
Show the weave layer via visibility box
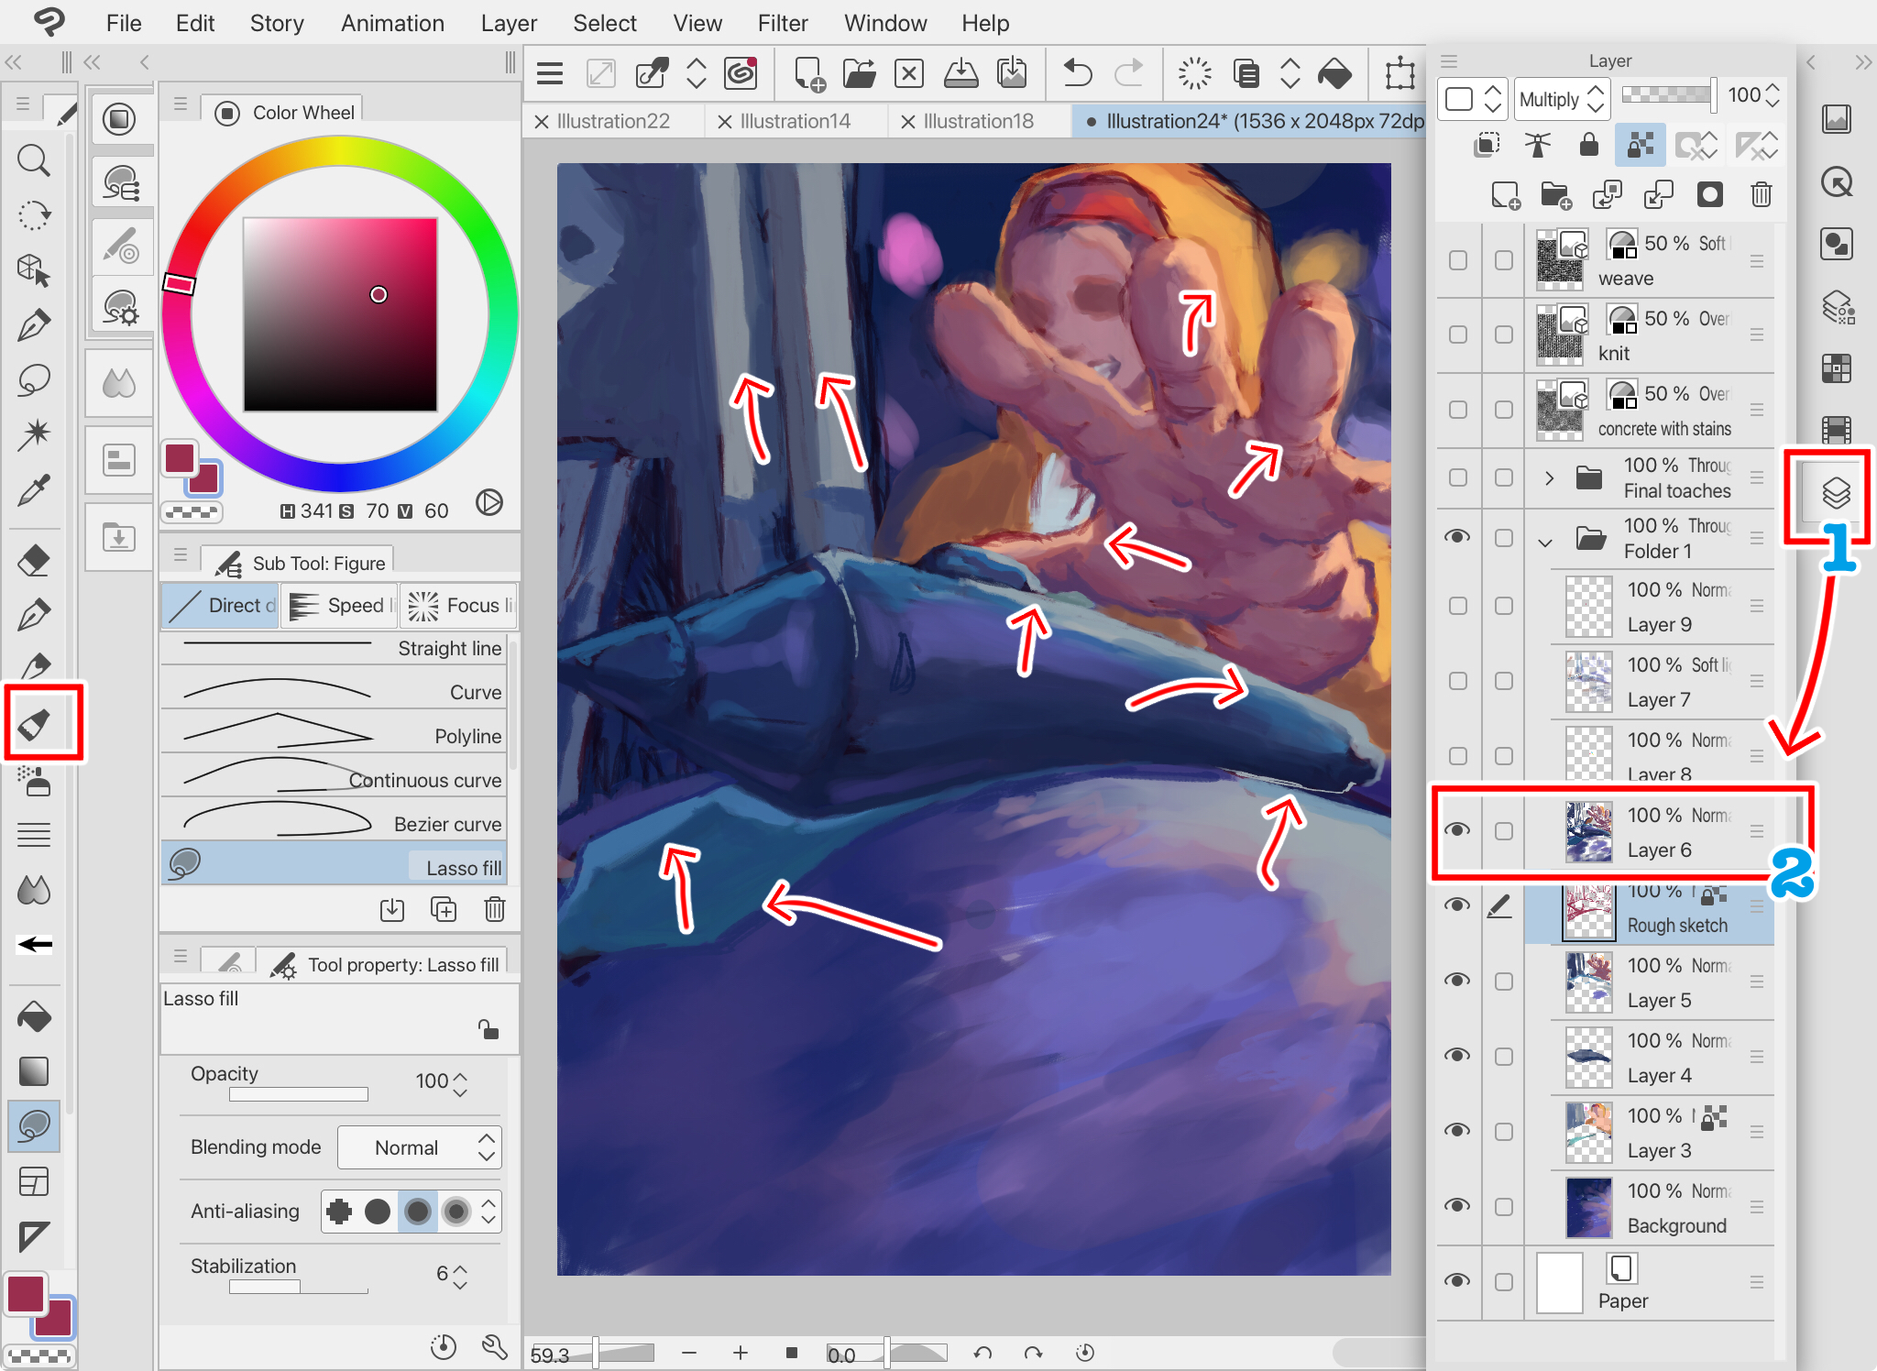(1457, 260)
